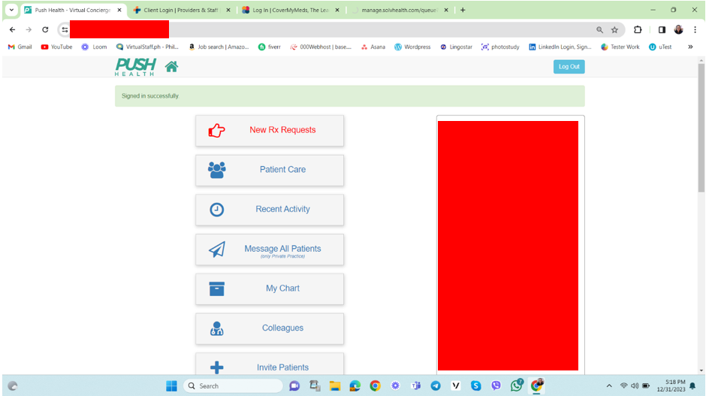The height and width of the screenshot is (396, 706).
Task: Show more bookmarks chevron
Action: click(690, 47)
